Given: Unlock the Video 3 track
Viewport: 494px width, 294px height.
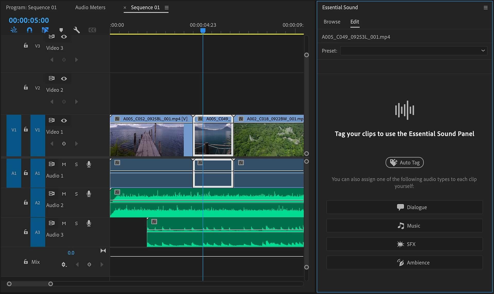Looking at the screenshot, I should [25, 45].
